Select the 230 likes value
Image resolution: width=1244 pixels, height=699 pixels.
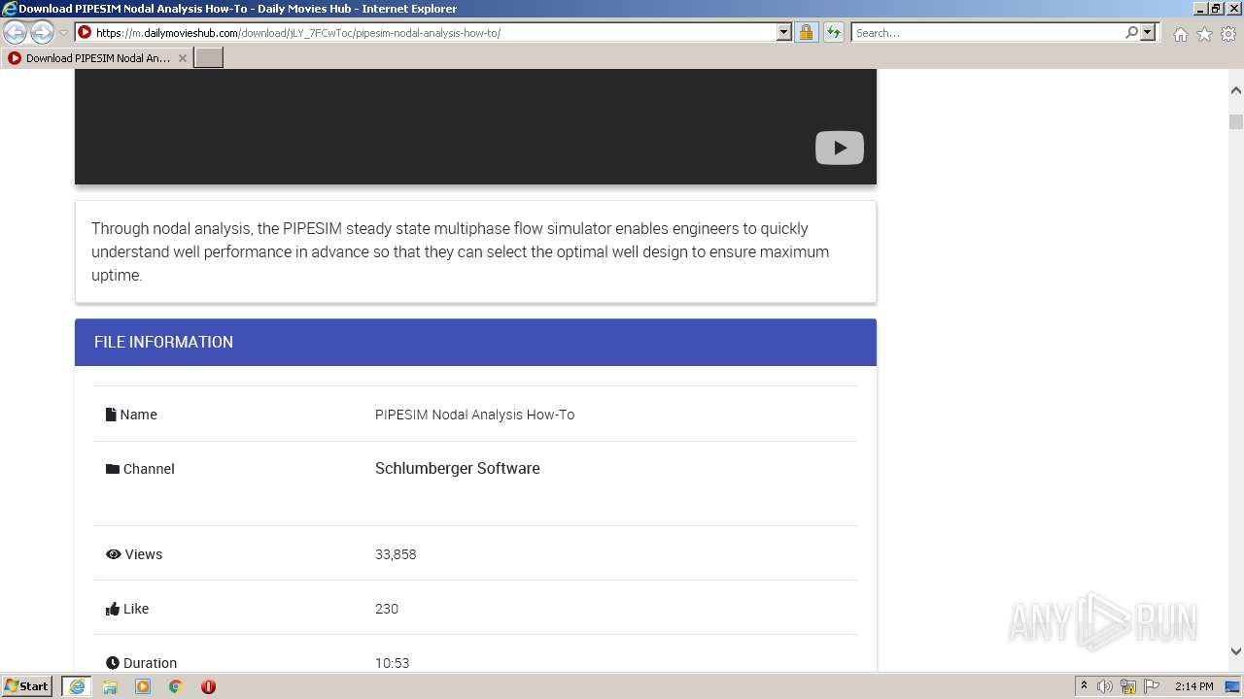pyautogui.click(x=387, y=609)
